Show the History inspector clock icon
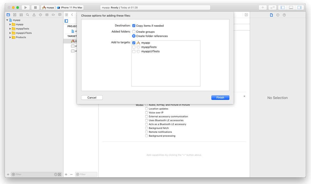Image resolution: width=311 pixels, height=184 pixels. [278, 15]
